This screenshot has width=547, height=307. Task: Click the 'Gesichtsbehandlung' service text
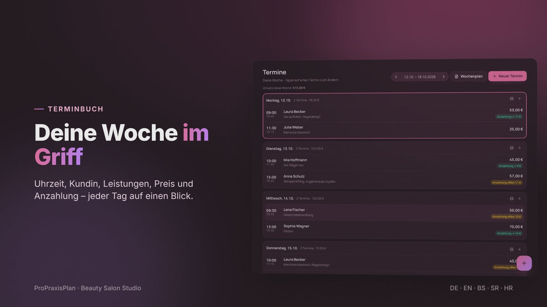click(x=298, y=215)
